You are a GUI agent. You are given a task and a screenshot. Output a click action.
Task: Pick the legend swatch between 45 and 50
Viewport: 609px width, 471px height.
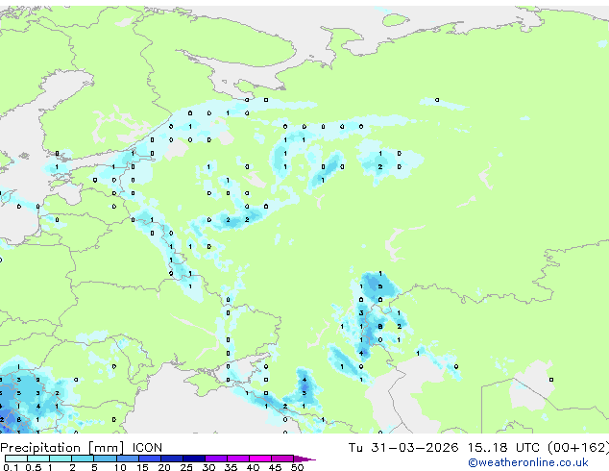pos(282,459)
